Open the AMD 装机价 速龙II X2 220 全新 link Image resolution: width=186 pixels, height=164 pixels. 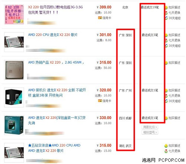(57, 93)
